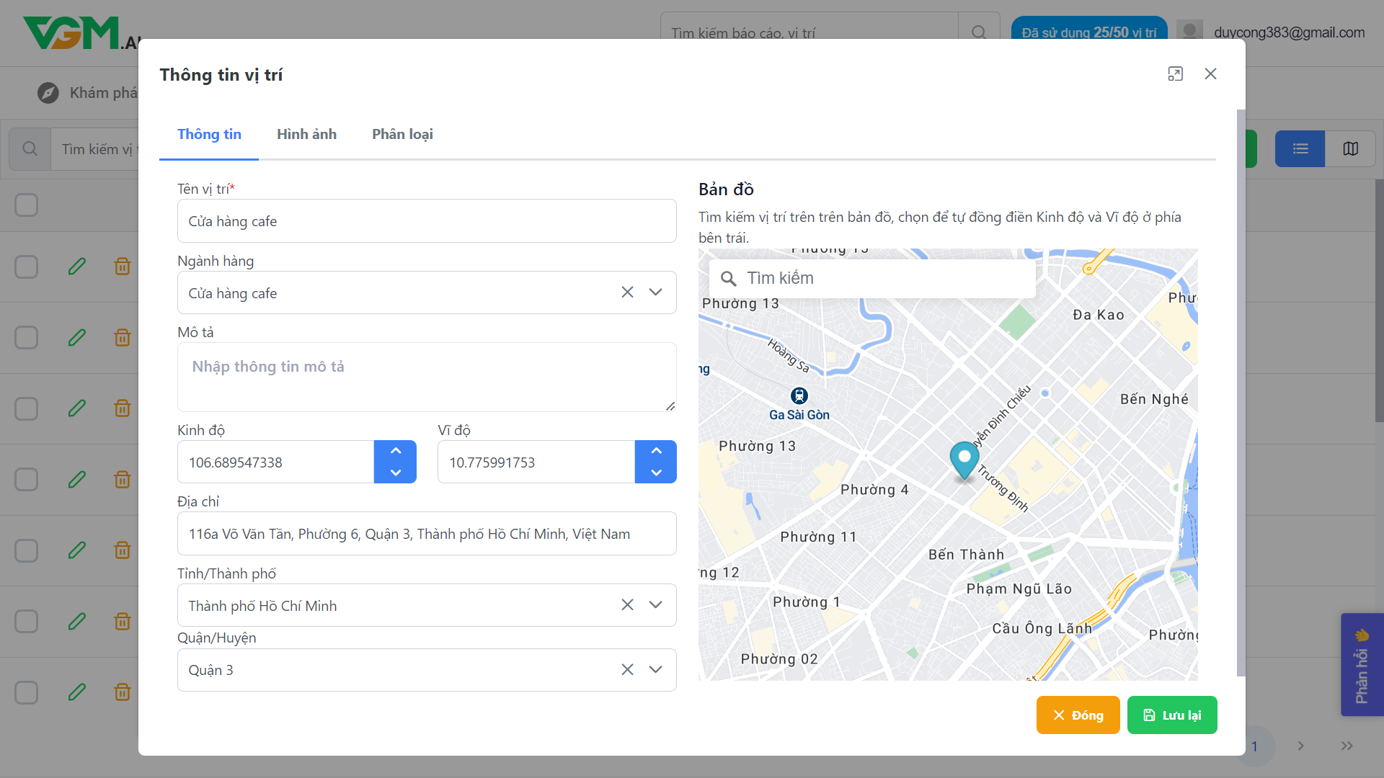Decrease the Vĩ độ value

[655, 473]
